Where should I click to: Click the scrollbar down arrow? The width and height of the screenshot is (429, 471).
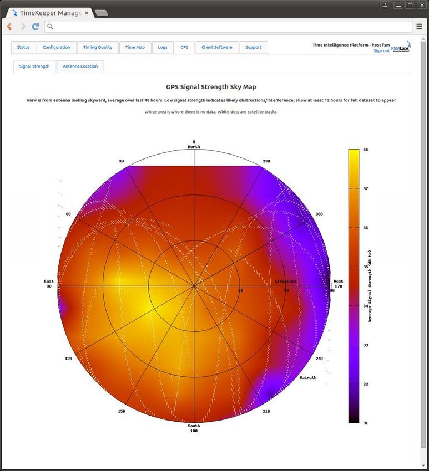(x=423, y=466)
